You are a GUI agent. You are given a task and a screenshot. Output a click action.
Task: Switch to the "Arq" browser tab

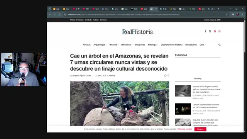pos(202,9)
